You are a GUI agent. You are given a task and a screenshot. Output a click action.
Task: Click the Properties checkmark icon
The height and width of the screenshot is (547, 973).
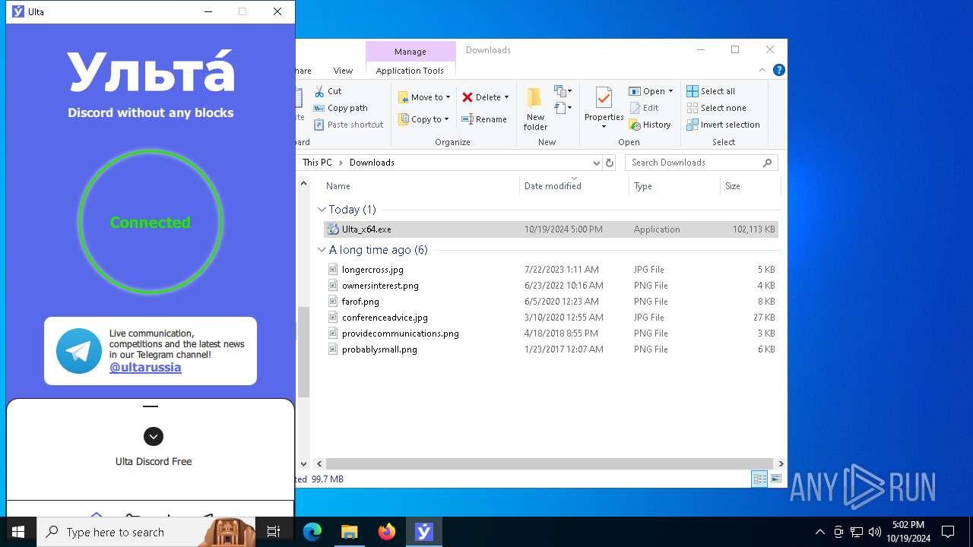pos(604,98)
